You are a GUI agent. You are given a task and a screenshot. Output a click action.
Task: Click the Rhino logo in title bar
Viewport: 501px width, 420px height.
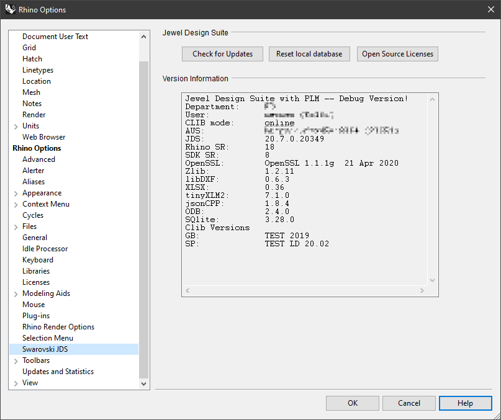click(10, 9)
